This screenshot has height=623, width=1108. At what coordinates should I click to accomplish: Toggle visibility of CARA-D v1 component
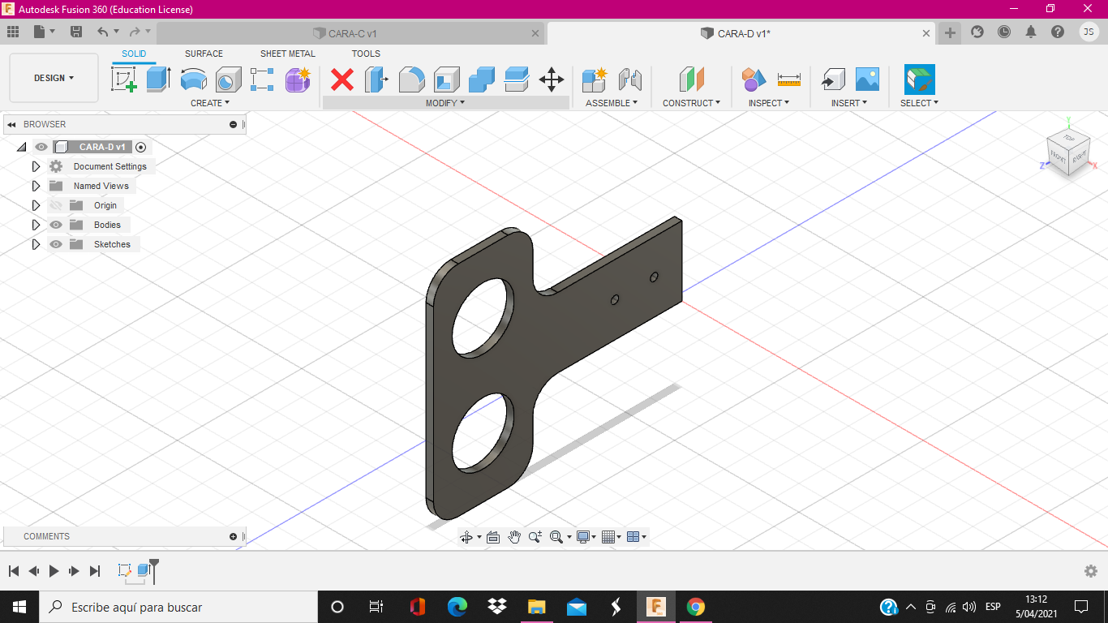pos(41,147)
